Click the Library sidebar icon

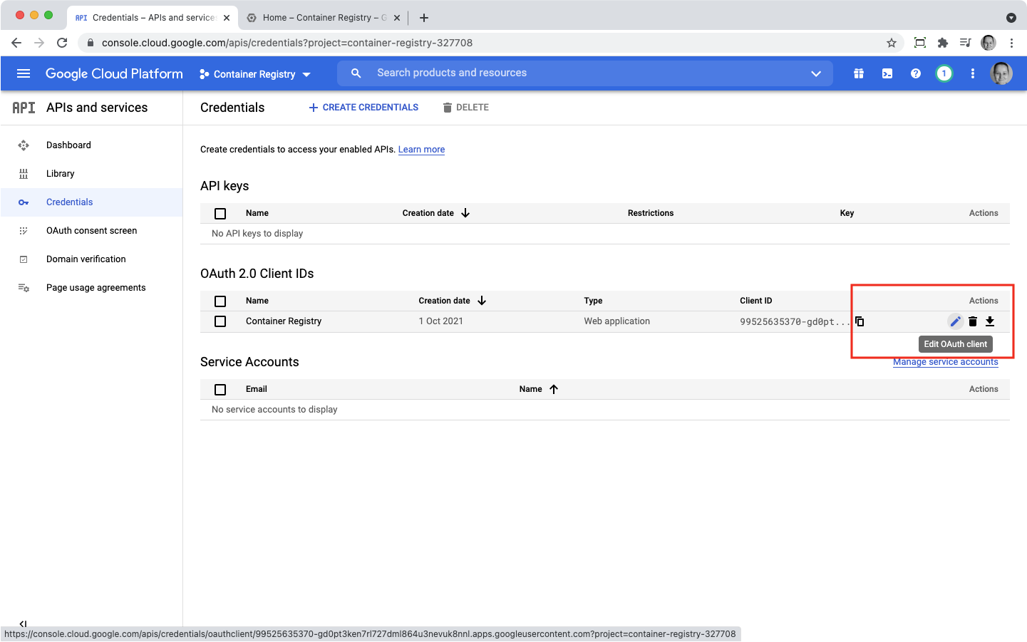[x=24, y=174]
